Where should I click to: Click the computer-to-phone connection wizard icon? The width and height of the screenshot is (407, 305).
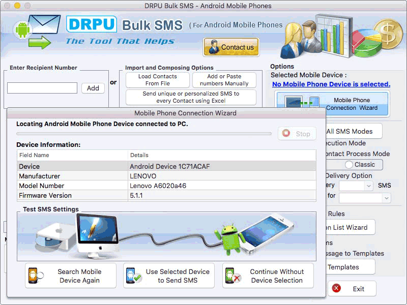(x=302, y=103)
